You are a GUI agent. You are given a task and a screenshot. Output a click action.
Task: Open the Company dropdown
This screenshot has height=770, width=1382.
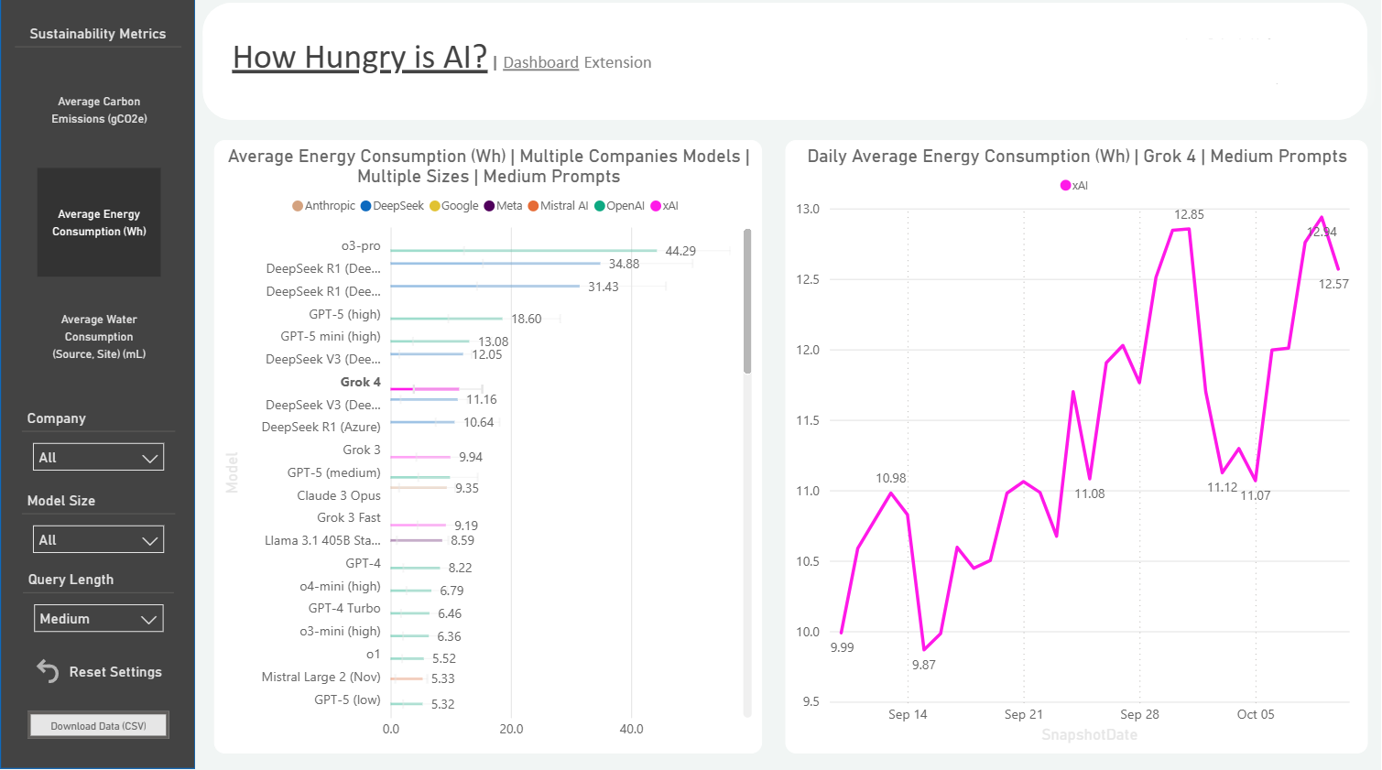click(98, 458)
